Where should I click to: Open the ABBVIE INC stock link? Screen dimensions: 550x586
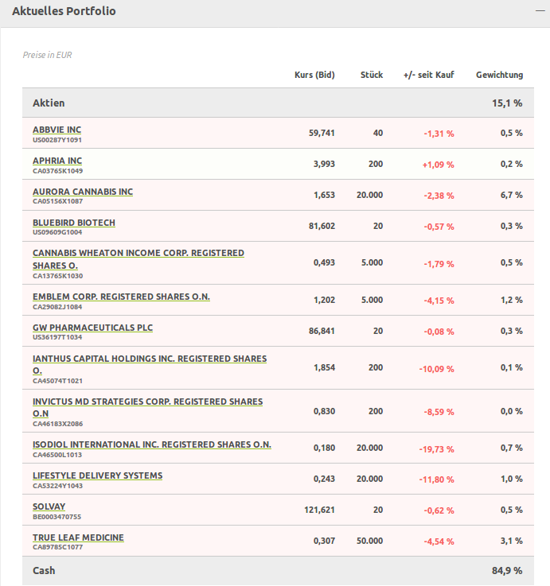coord(57,130)
